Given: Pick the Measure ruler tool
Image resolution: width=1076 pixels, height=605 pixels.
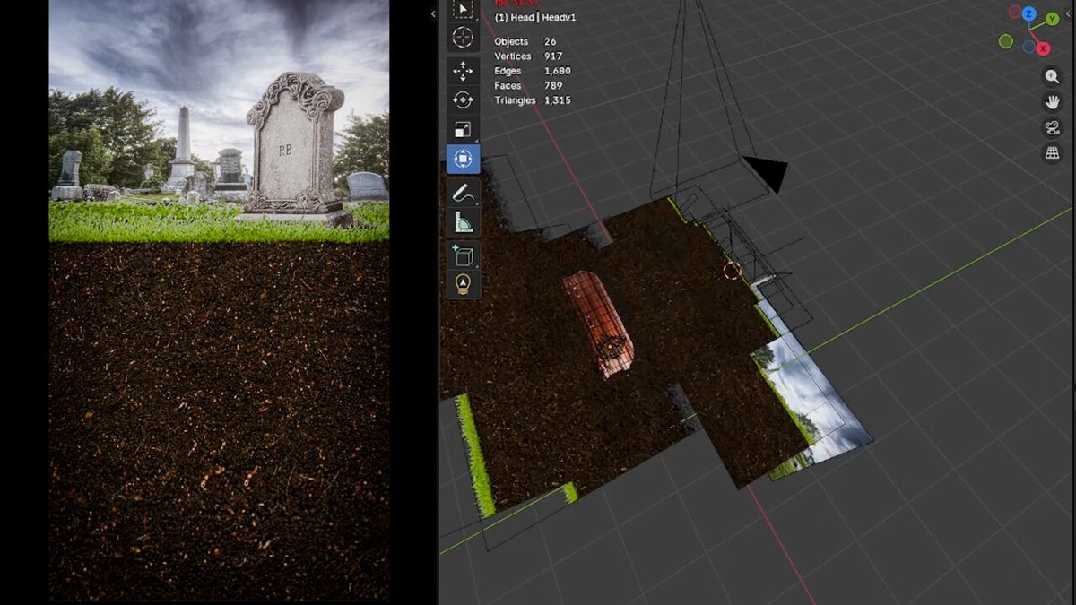Looking at the screenshot, I should point(463,221).
